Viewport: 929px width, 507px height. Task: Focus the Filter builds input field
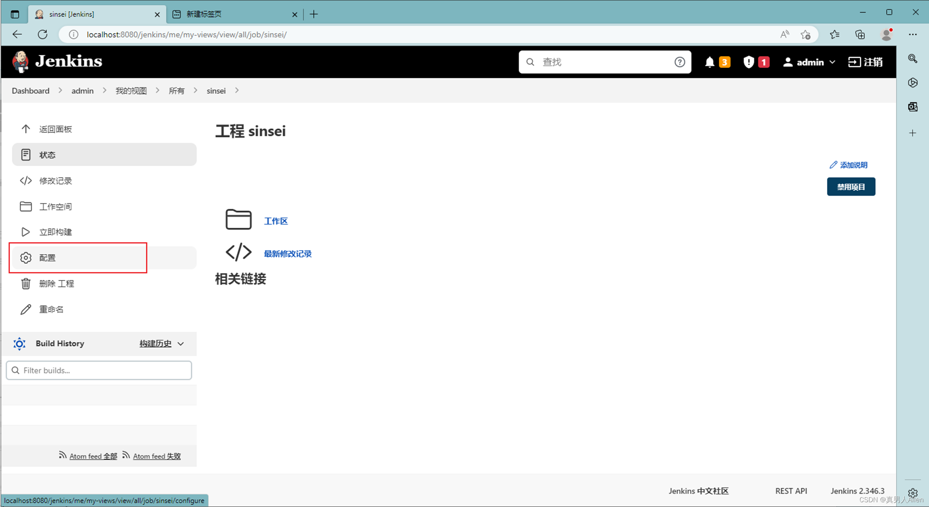(99, 370)
